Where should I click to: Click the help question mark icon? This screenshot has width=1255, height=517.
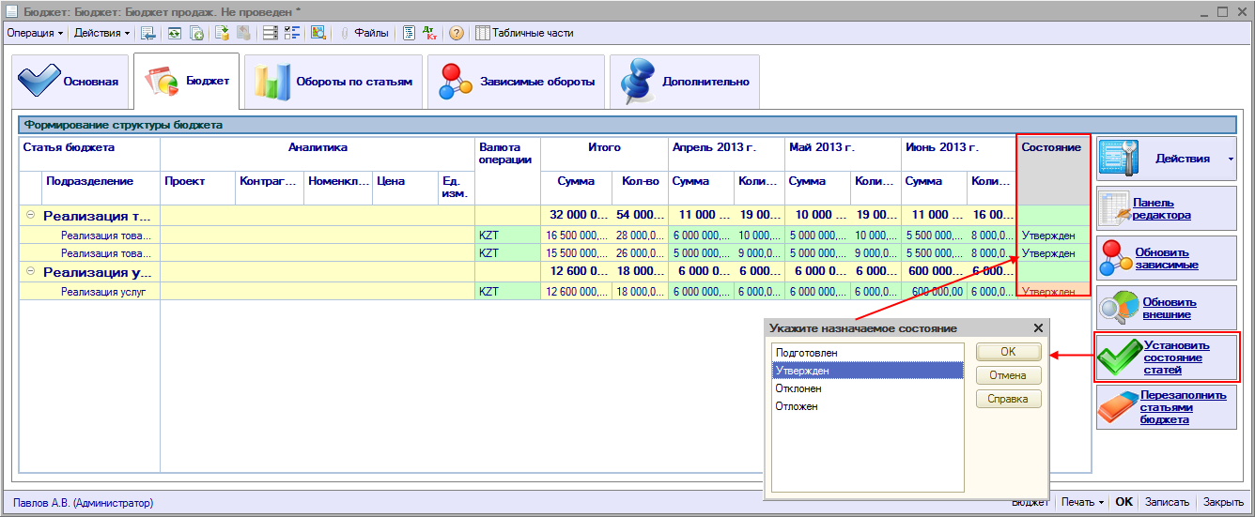click(457, 33)
